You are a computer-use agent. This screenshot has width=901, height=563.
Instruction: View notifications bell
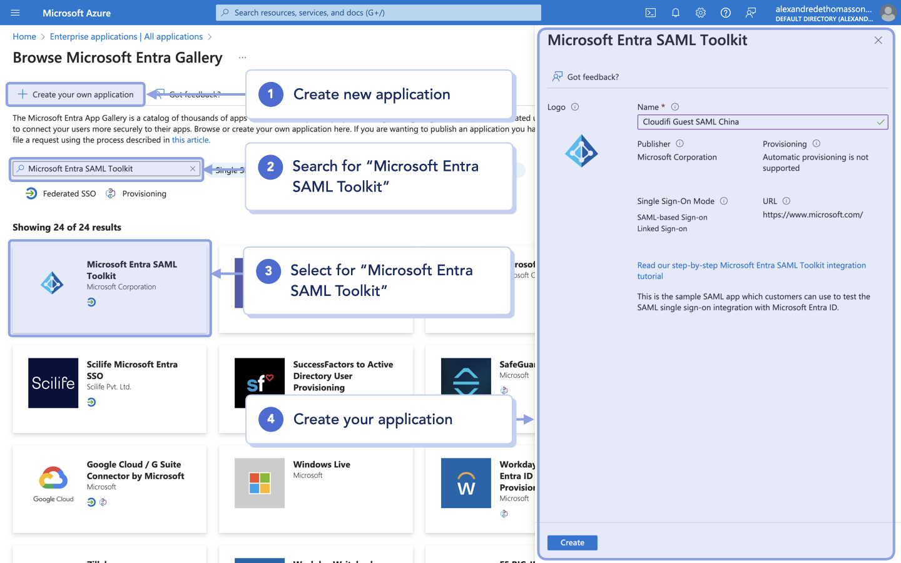pos(675,13)
